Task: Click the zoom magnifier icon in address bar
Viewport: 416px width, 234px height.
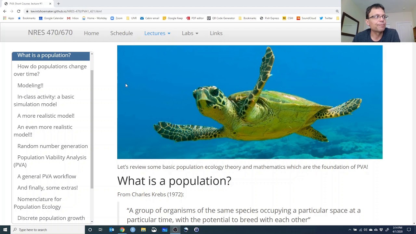Action: (337, 11)
